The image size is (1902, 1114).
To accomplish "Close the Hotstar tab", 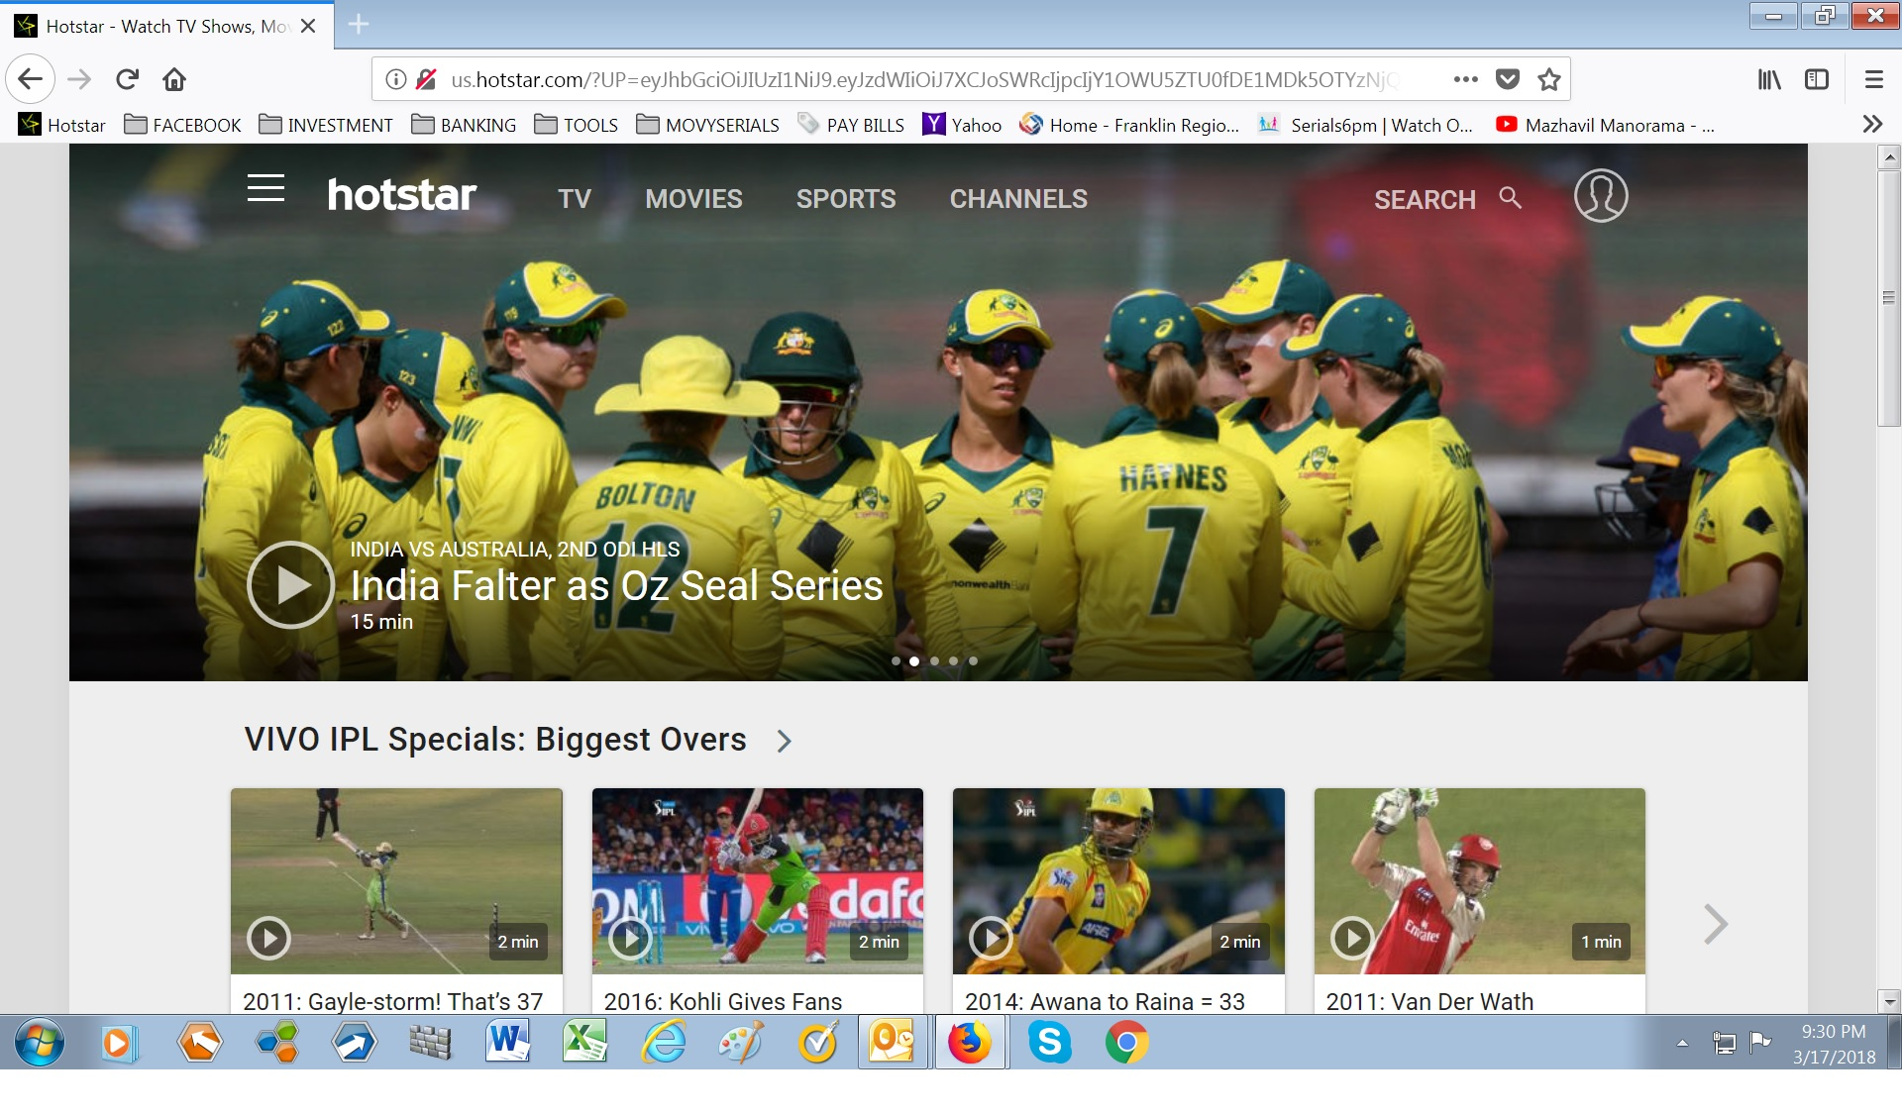I will [x=308, y=26].
